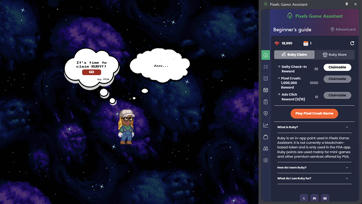Viewport: 362px width, 204px height.
Task: Open the shopping bag sidebar icon
Action: click(x=266, y=137)
